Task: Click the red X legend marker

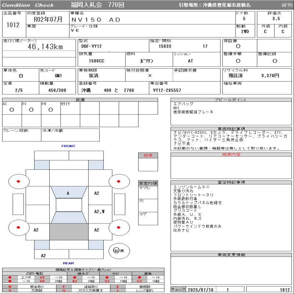Action: pyautogui.click(x=10, y=290)
